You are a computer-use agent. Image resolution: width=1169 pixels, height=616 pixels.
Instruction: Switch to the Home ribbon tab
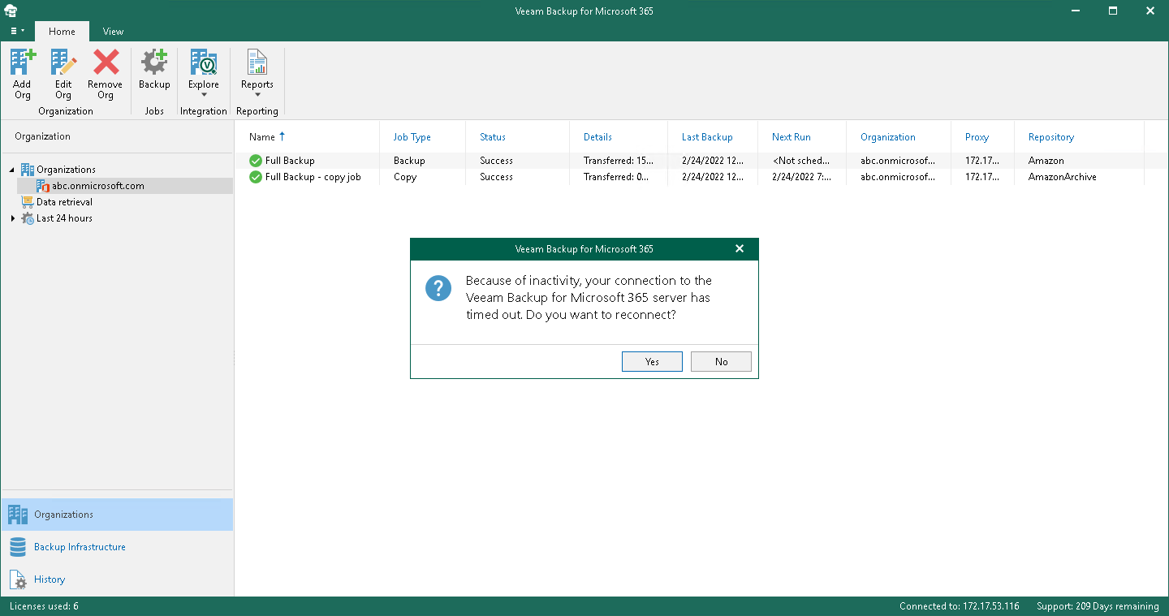click(x=62, y=32)
